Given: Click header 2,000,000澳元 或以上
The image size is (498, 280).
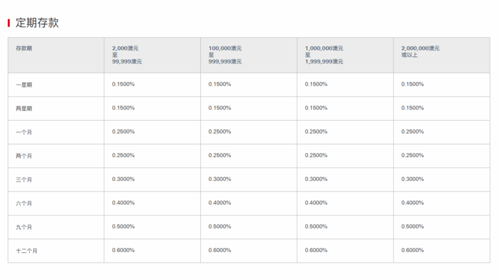Looking at the screenshot, I should point(420,52).
